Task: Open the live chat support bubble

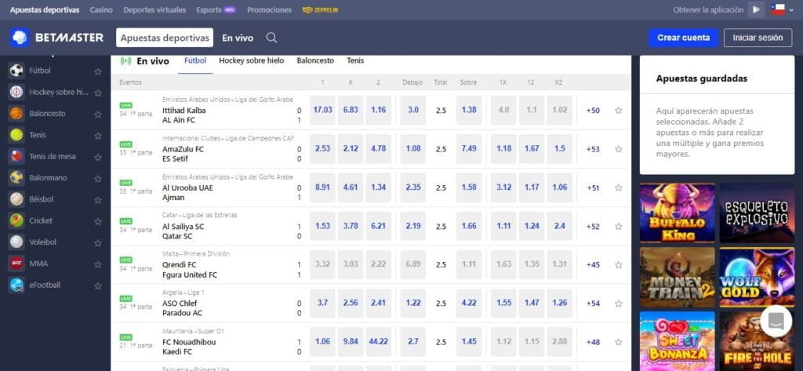Action: pos(776,321)
